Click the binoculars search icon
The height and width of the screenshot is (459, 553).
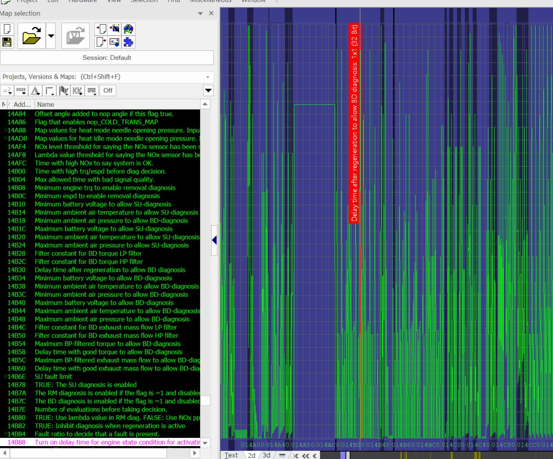(x=128, y=29)
